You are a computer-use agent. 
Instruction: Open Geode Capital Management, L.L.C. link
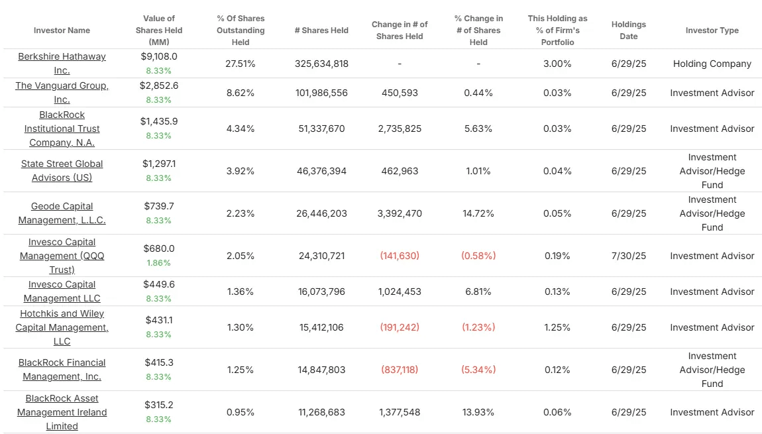[62, 213]
